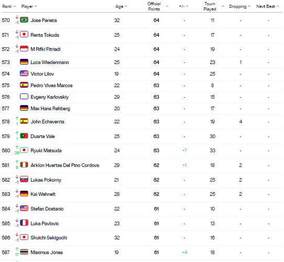Open Victor Lilov player profile
The height and width of the screenshot is (262, 284).
point(42,74)
